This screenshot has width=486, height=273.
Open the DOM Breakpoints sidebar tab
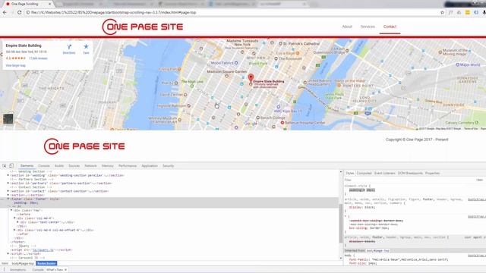tap(410, 174)
